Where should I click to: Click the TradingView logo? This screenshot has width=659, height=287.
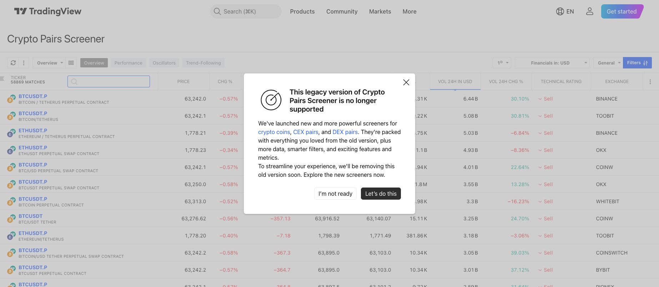point(48,11)
